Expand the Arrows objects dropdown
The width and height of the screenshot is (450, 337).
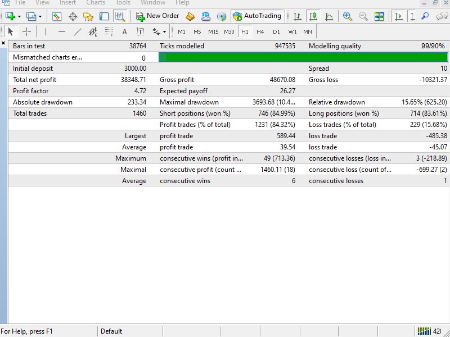pyautogui.click(x=164, y=32)
